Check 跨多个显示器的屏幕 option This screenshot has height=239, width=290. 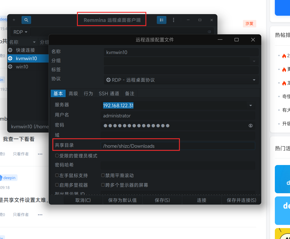(103, 185)
